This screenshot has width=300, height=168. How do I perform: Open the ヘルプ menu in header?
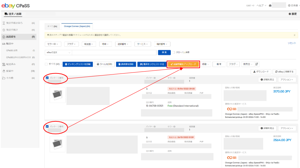tap(261, 6)
